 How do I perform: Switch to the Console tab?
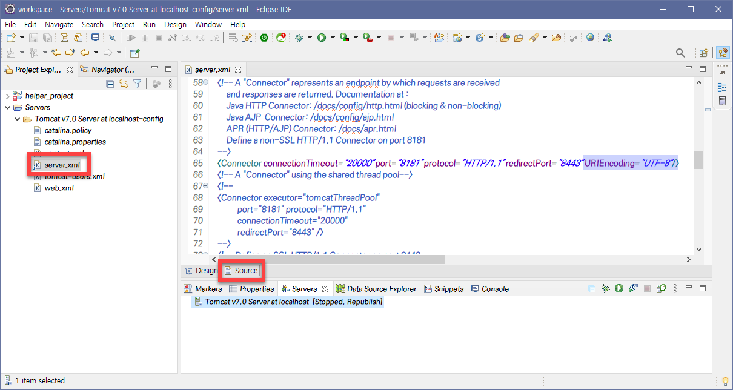coord(490,289)
